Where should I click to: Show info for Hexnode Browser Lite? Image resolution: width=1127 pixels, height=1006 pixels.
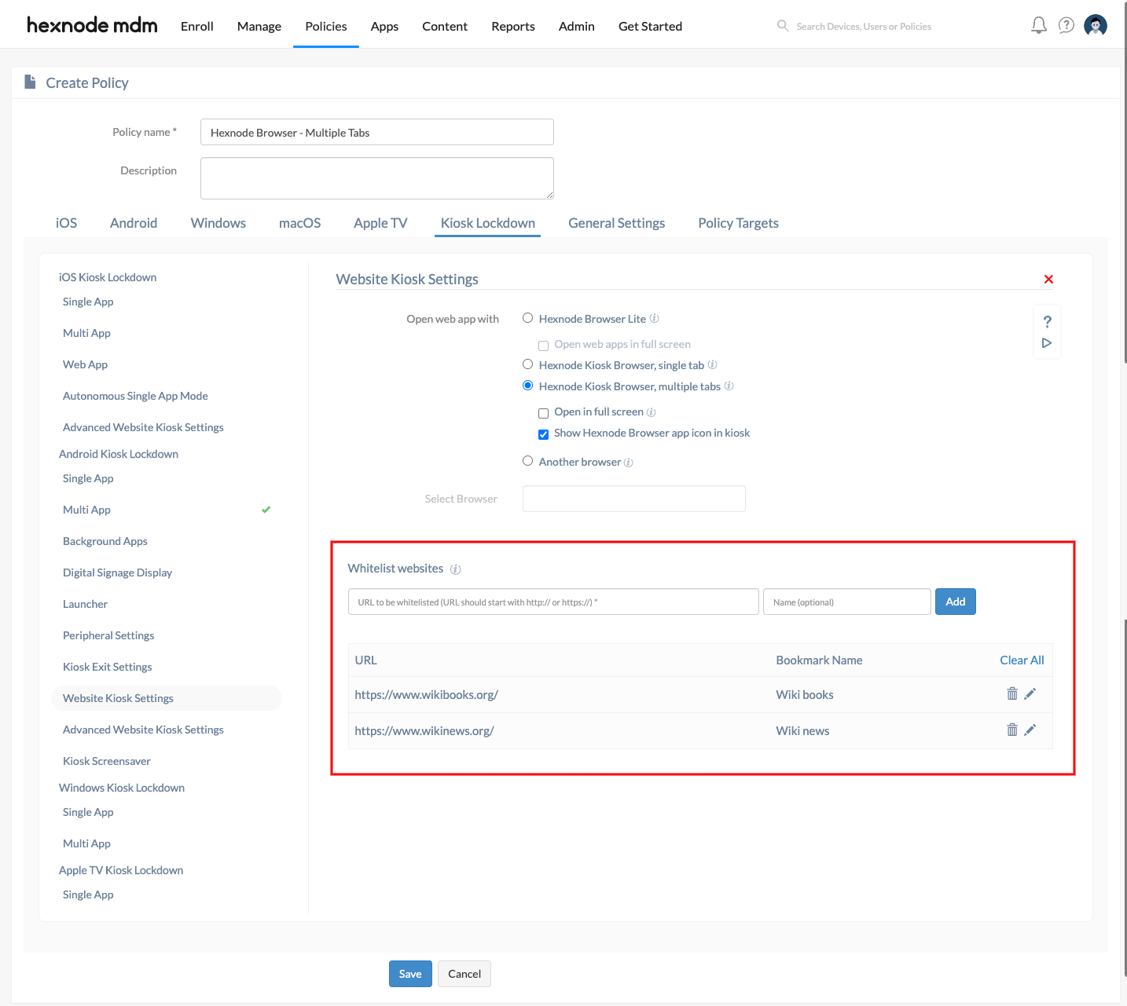click(x=655, y=319)
